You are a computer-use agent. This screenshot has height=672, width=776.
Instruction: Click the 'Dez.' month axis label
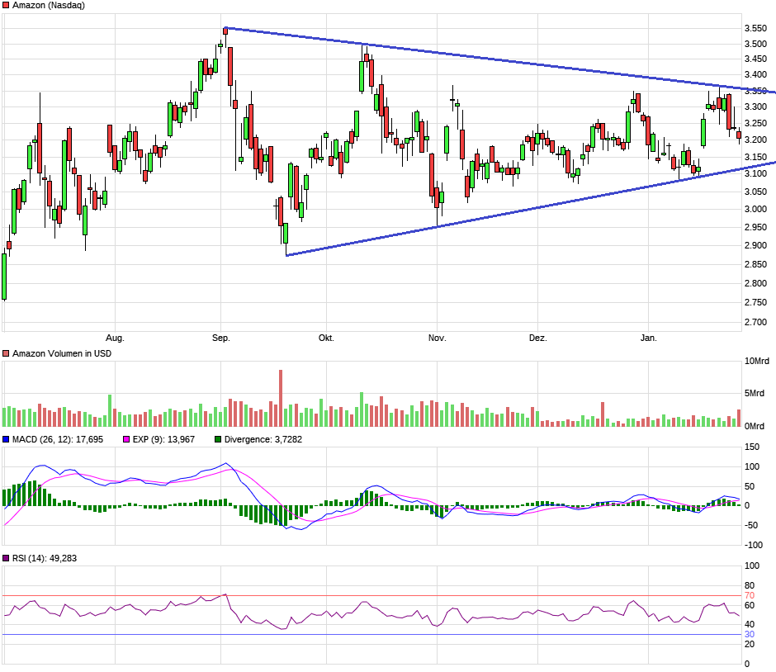point(538,338)
